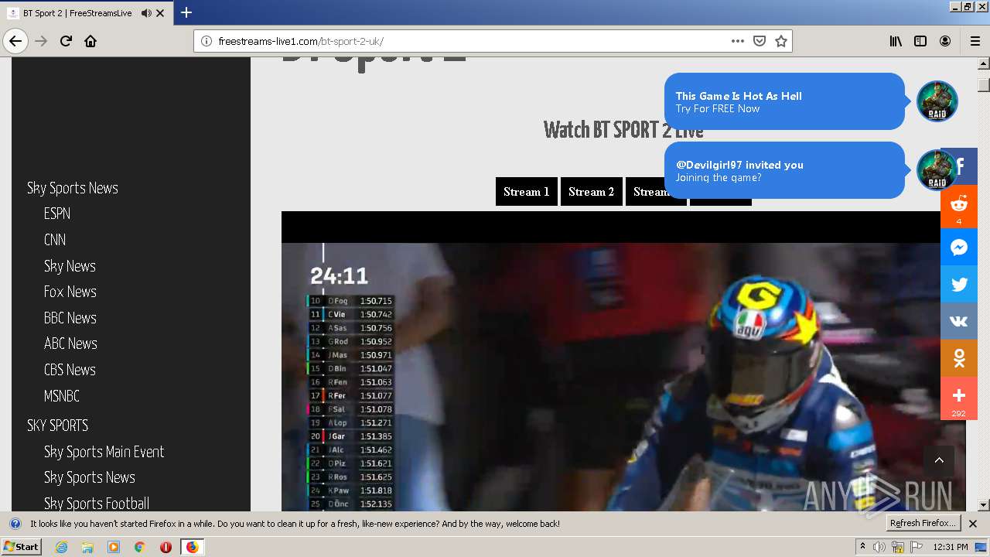Launch Opera from the taskbar
This screenshot has height=557, width=990.
point(166,547)
